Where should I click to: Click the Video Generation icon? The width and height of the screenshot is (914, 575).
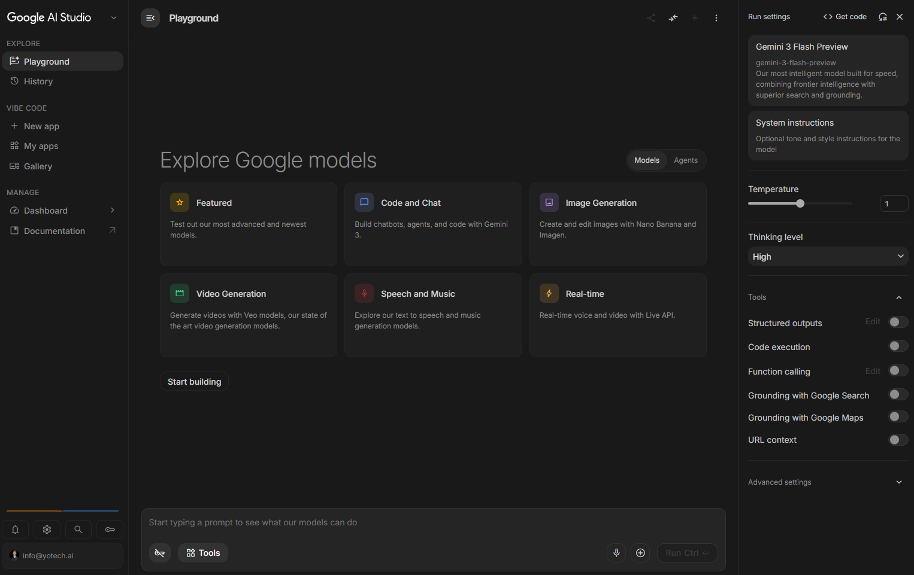(x=180, y=293)
